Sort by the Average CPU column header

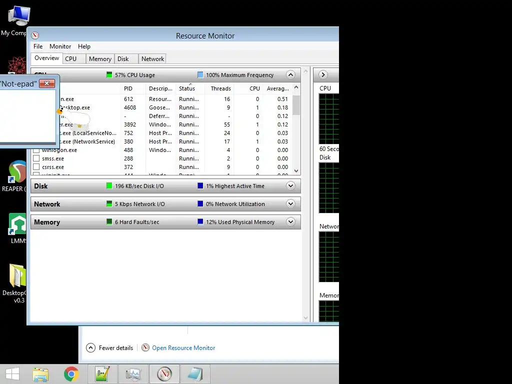click(x=277, y=88)
